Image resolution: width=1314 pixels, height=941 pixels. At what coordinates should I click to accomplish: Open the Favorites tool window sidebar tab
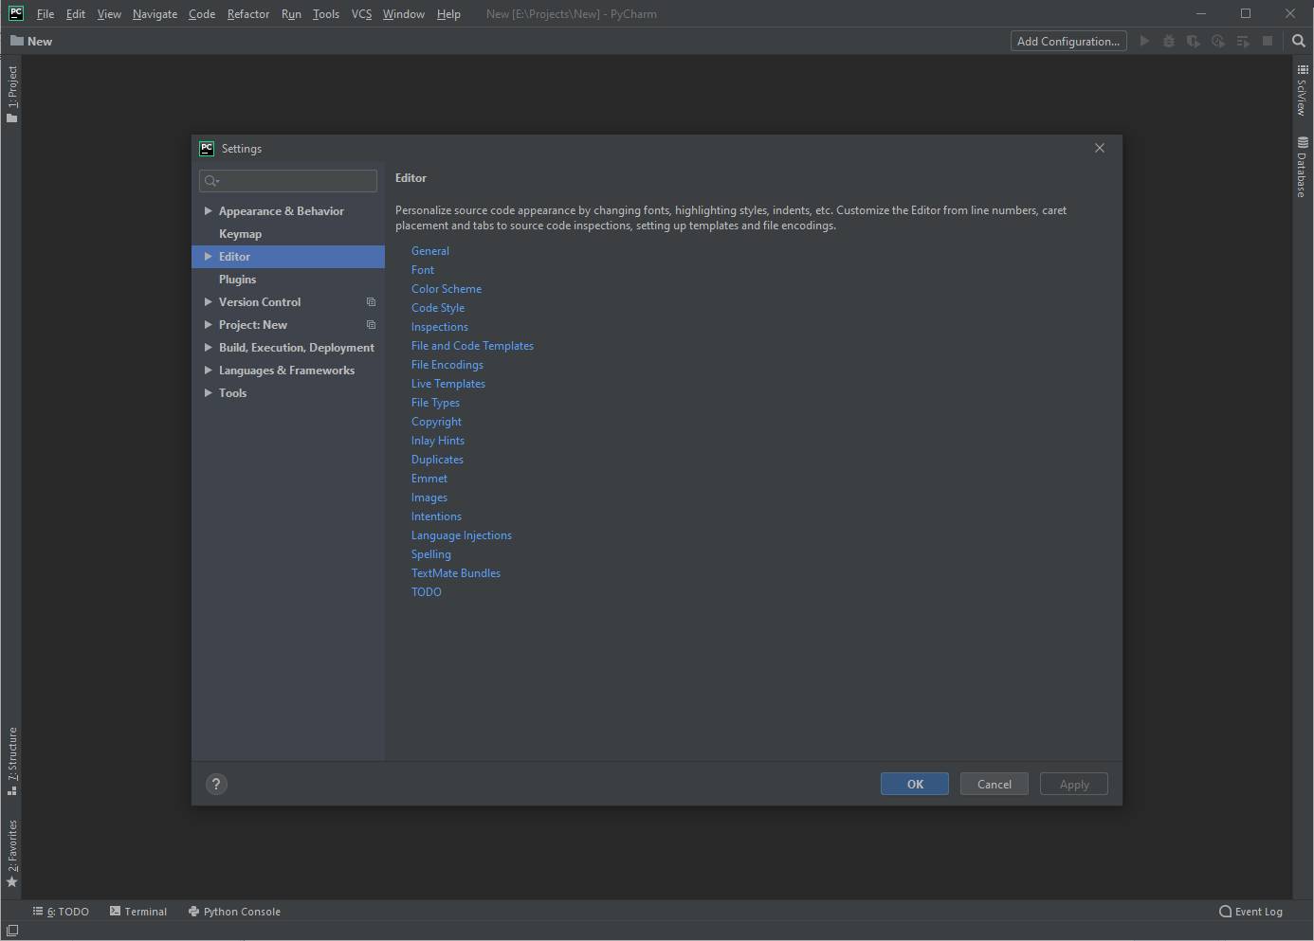click(x=12, y=853)
